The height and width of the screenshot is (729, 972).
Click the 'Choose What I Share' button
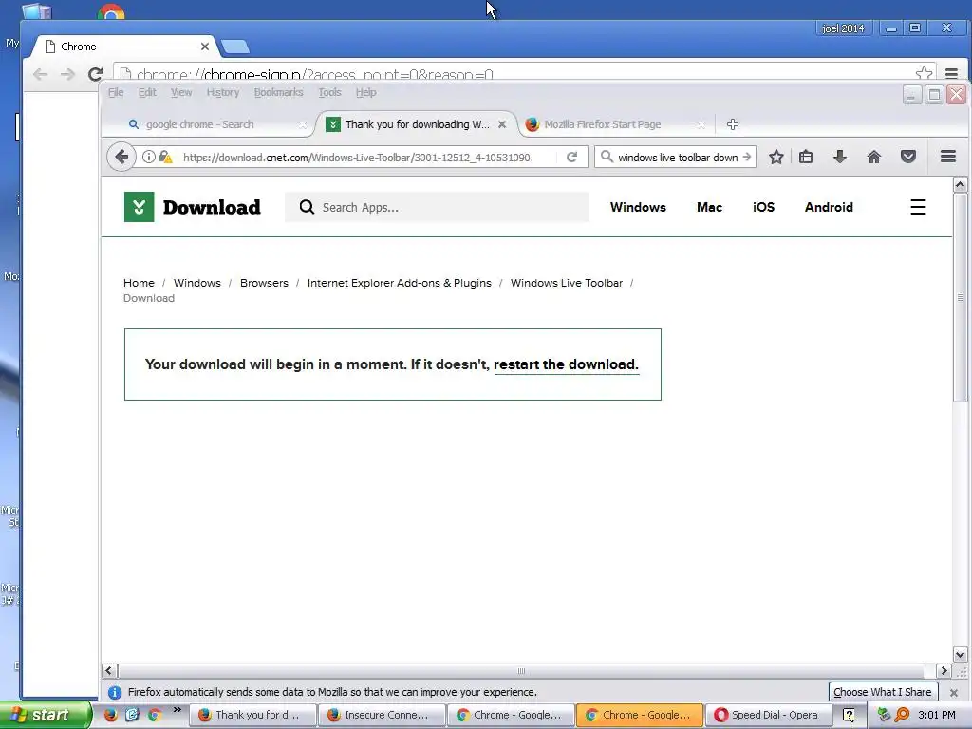(x=883, y=692)
